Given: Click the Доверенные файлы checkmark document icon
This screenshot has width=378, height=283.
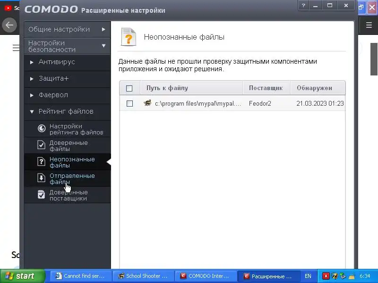Looking at the screenshot, I should (42, 145).
